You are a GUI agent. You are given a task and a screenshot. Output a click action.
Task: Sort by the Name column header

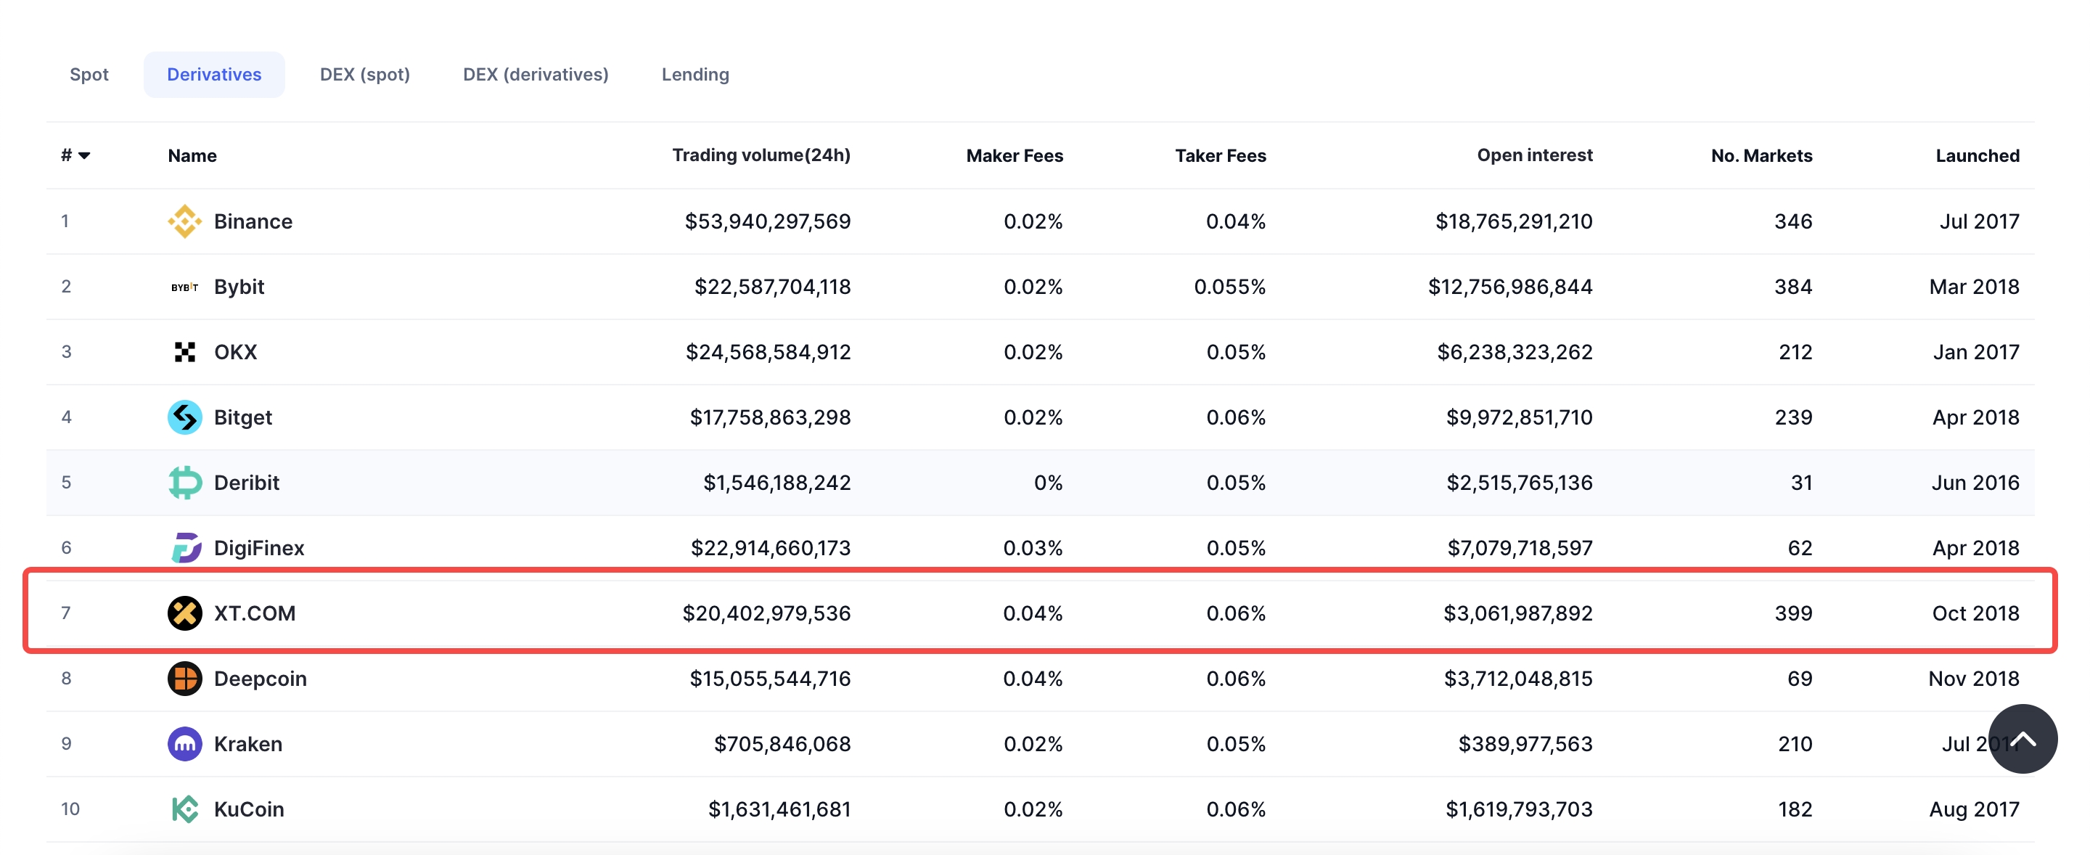[x=192, y=156]
